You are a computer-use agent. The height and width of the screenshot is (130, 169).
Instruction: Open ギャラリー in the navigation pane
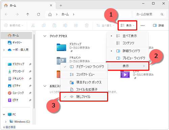click(17, 43)
